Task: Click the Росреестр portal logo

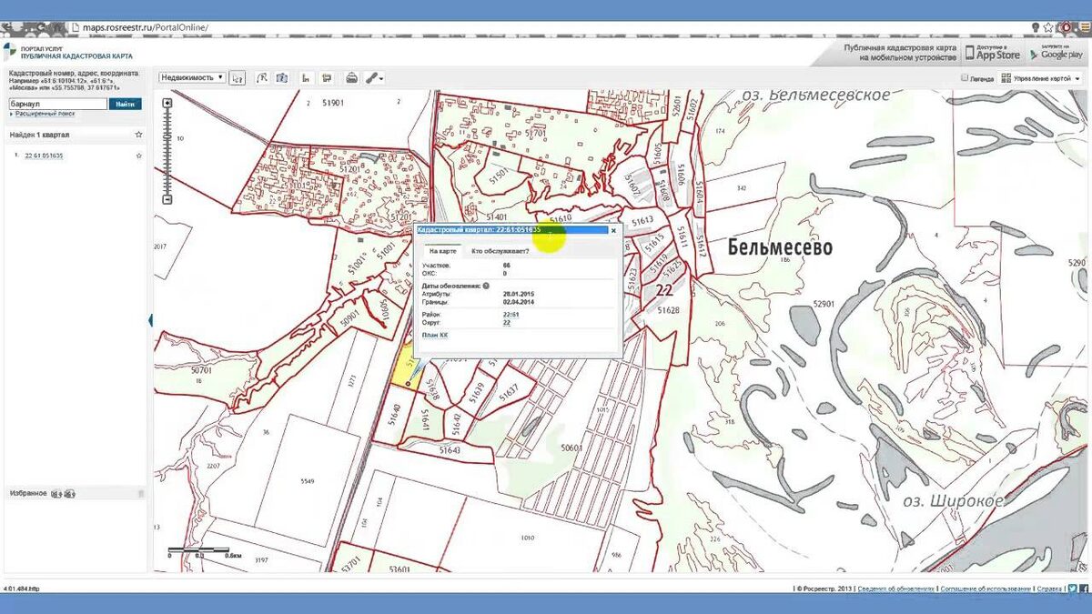Action: tap(10, 53)
